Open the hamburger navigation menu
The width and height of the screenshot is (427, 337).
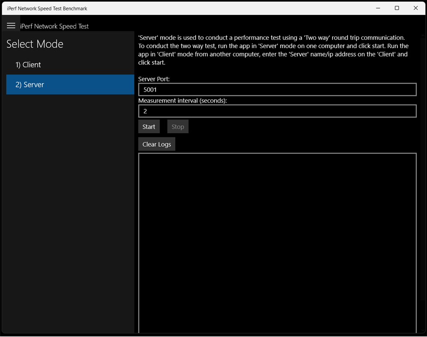coord(11,24)
